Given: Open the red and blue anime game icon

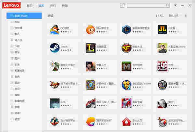Looking at the screenshot, I should 126,103.
